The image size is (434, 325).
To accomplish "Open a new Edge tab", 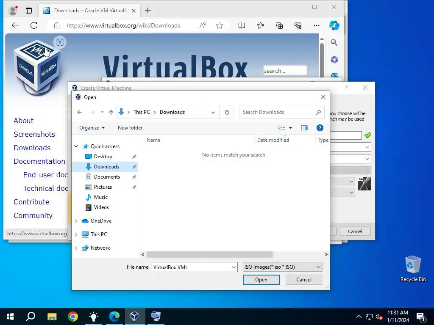I will click(147, 11).
